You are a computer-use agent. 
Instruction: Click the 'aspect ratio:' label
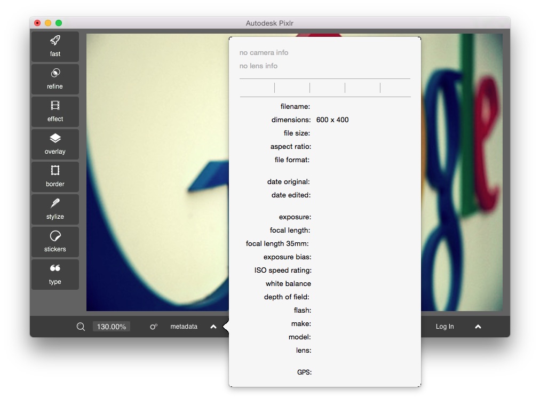coord(291,146)
